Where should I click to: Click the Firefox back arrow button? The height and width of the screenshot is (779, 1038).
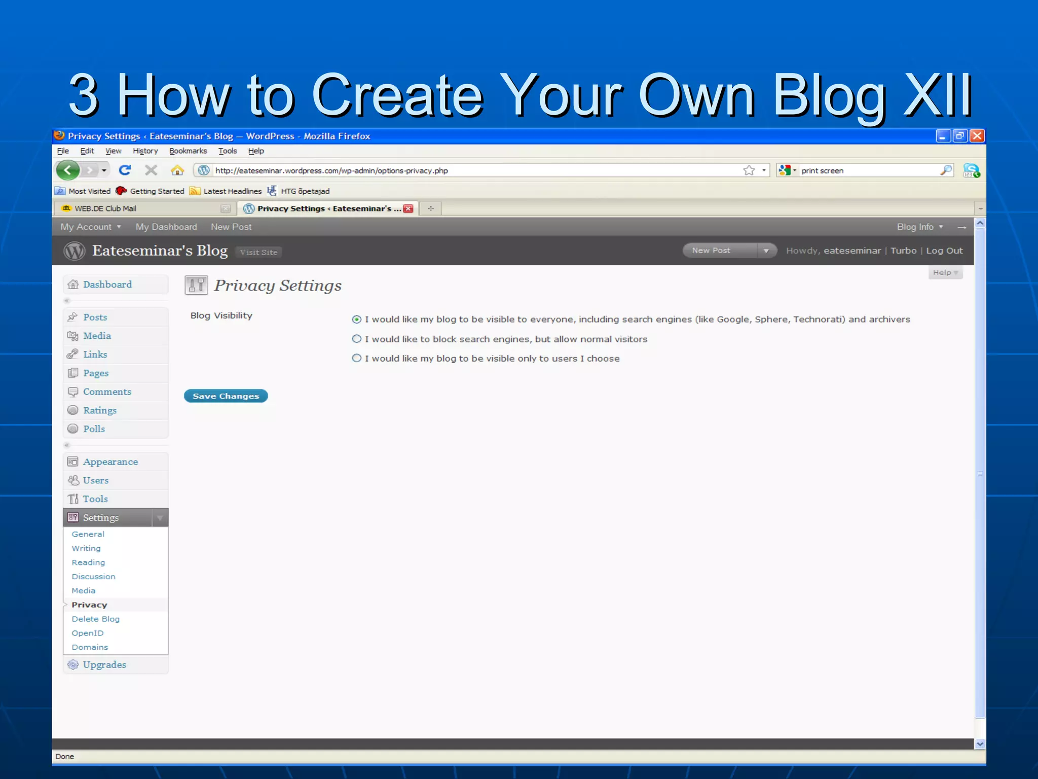click(x=67, y=170)
